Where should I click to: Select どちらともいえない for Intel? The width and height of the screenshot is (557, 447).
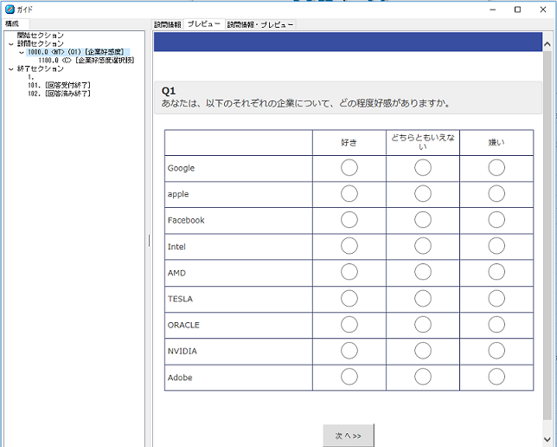[x=423, y=246]
